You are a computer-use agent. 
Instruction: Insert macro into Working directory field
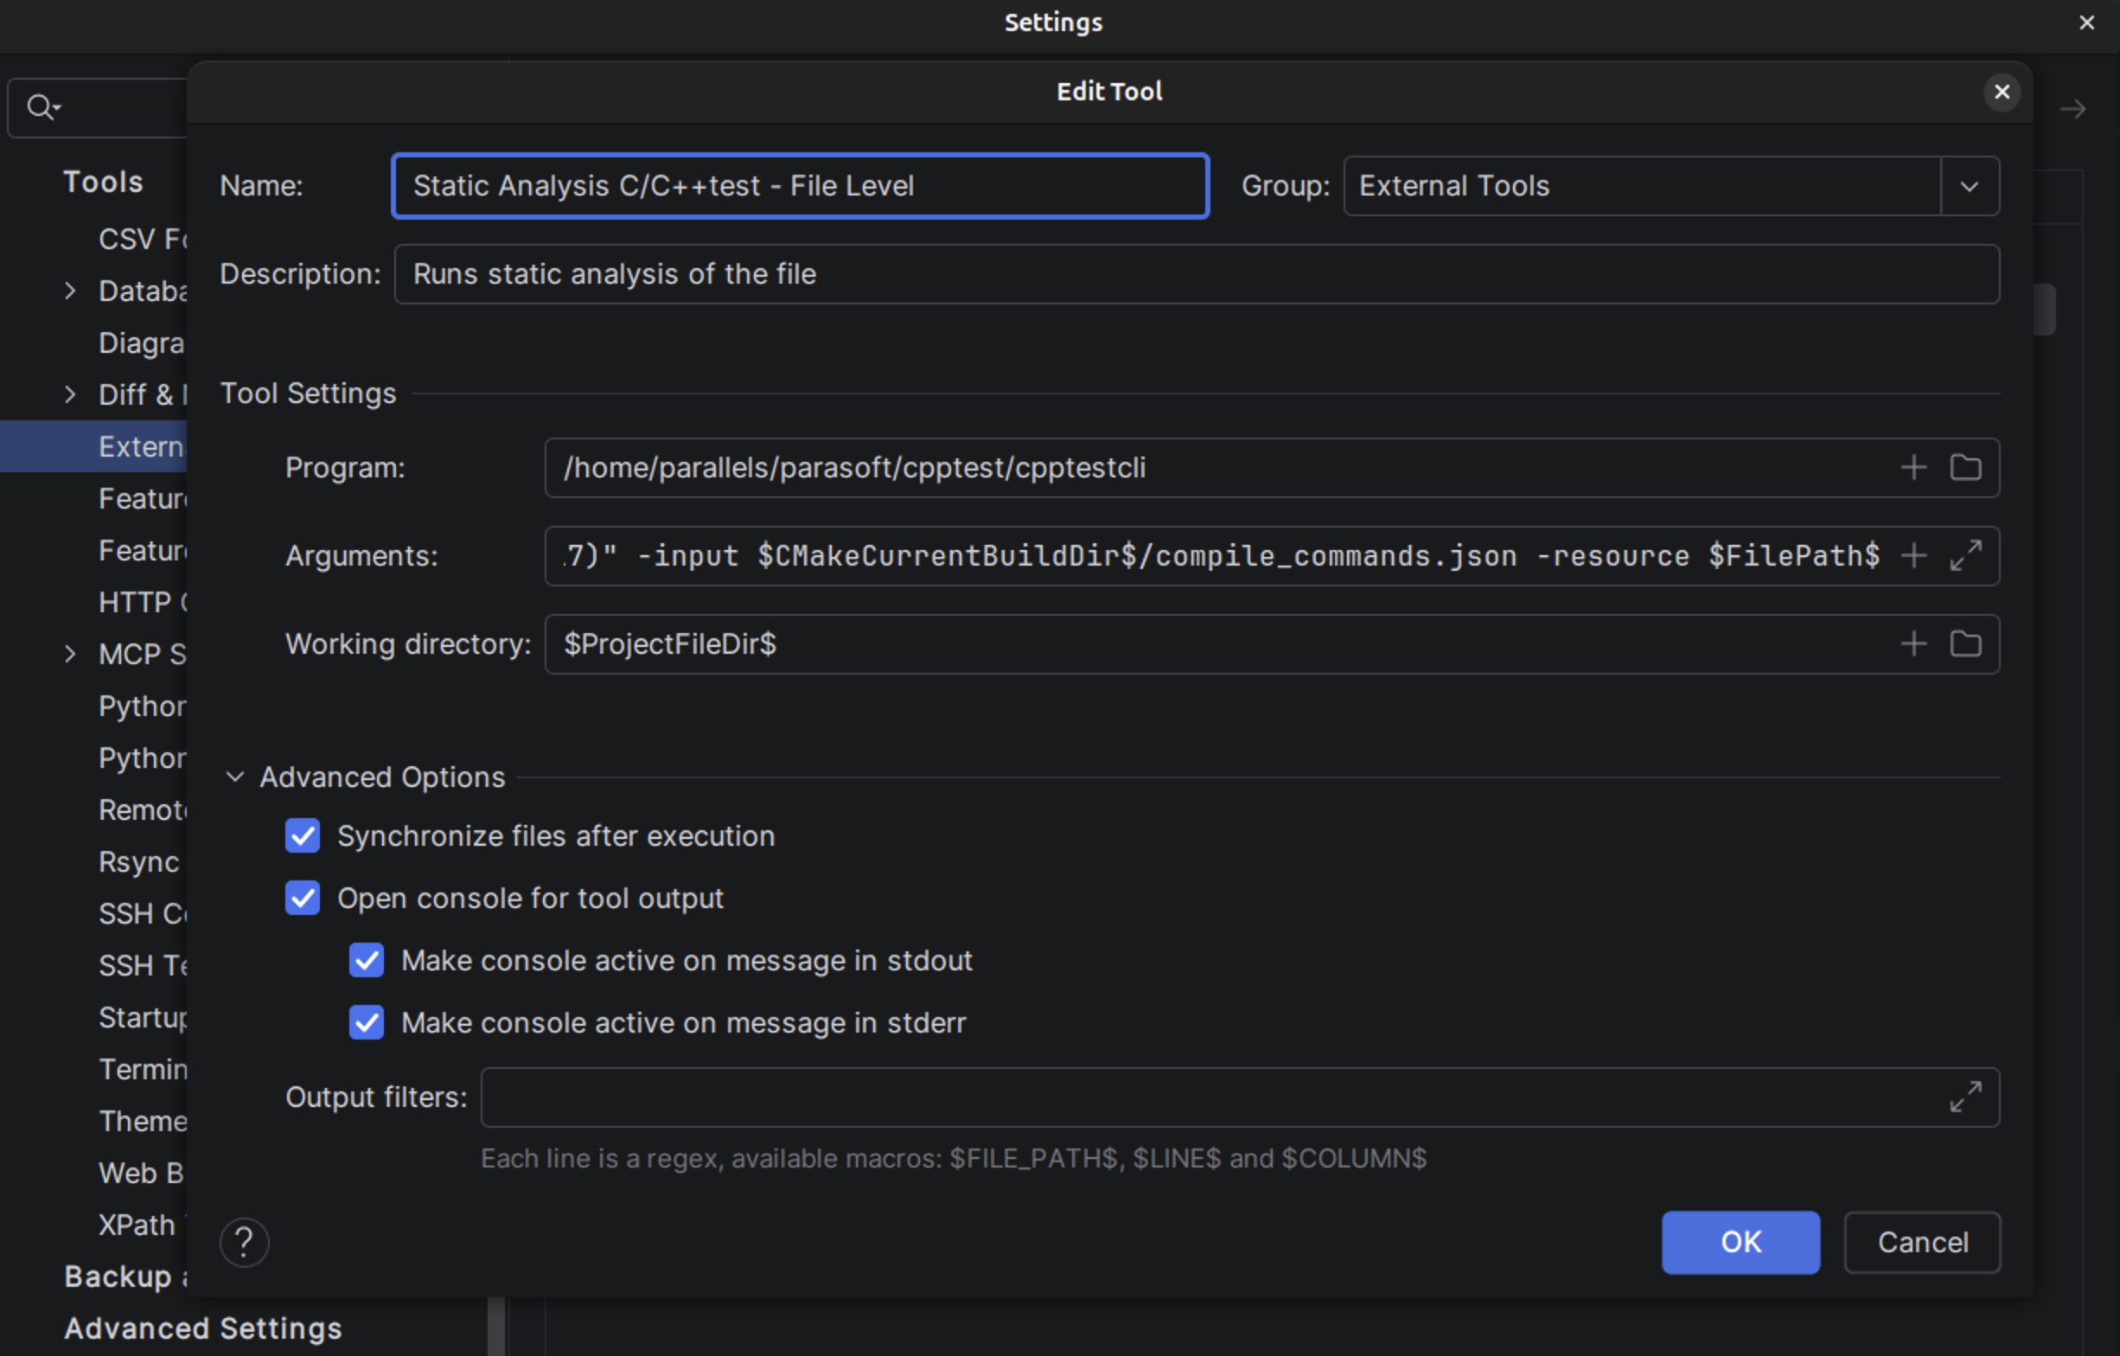click(x=1914, y=643)
